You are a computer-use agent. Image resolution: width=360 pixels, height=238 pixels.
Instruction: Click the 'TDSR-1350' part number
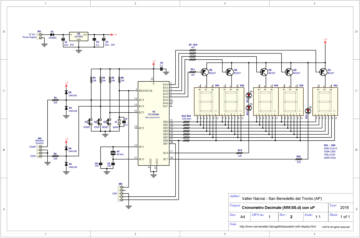[329, 152]
